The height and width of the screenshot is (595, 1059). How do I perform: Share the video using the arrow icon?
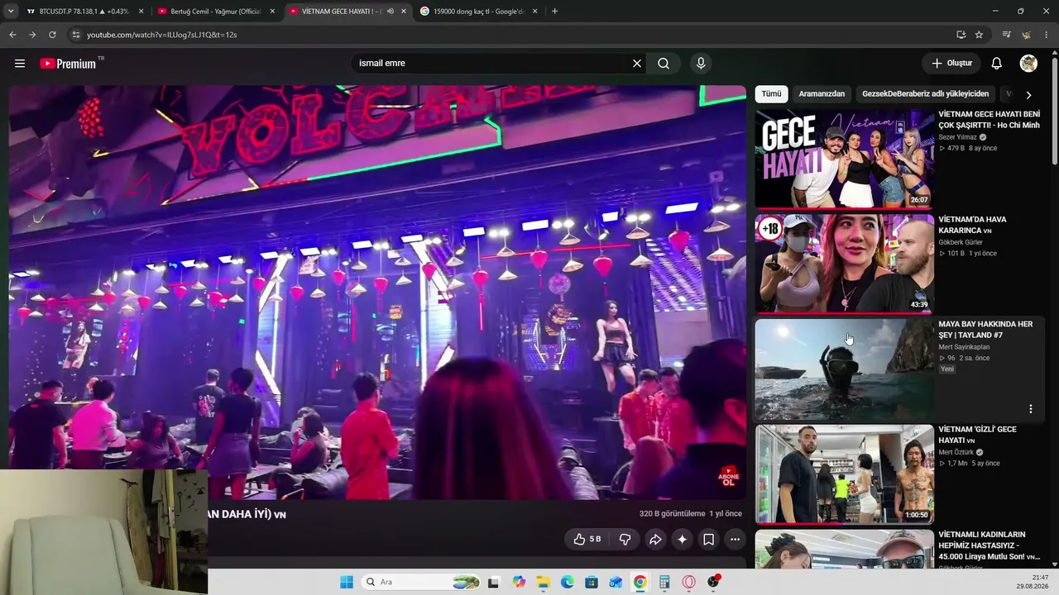655,540
